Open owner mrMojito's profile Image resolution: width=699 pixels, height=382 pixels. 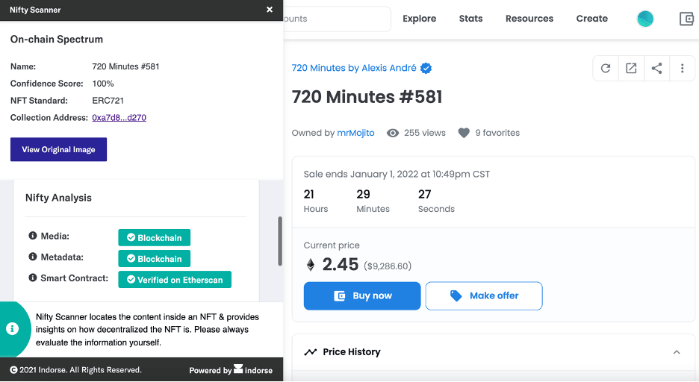(355, 133)
